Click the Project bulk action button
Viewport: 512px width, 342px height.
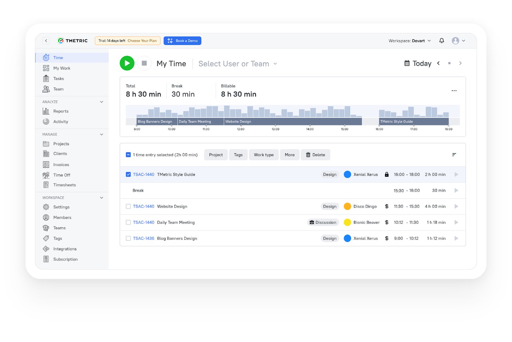click(216, 155)
